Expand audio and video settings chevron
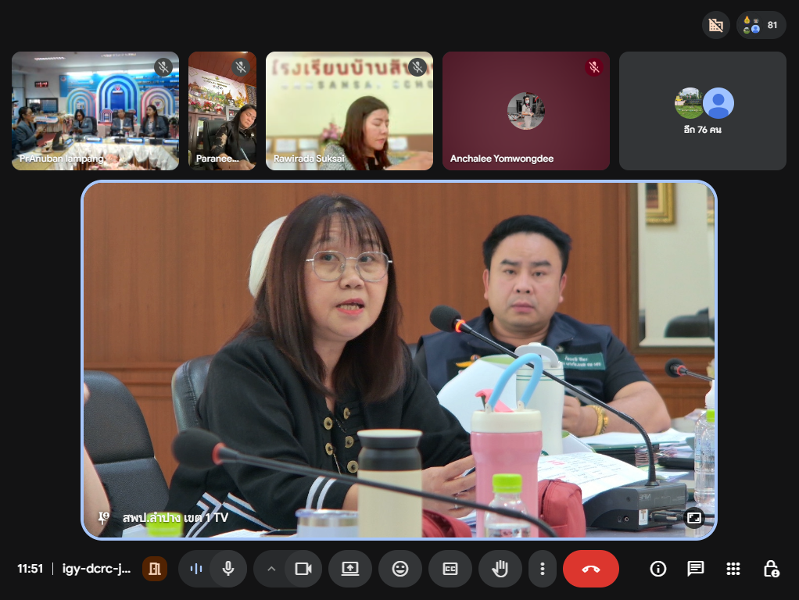Screen dimensions: 799x600 271,569
